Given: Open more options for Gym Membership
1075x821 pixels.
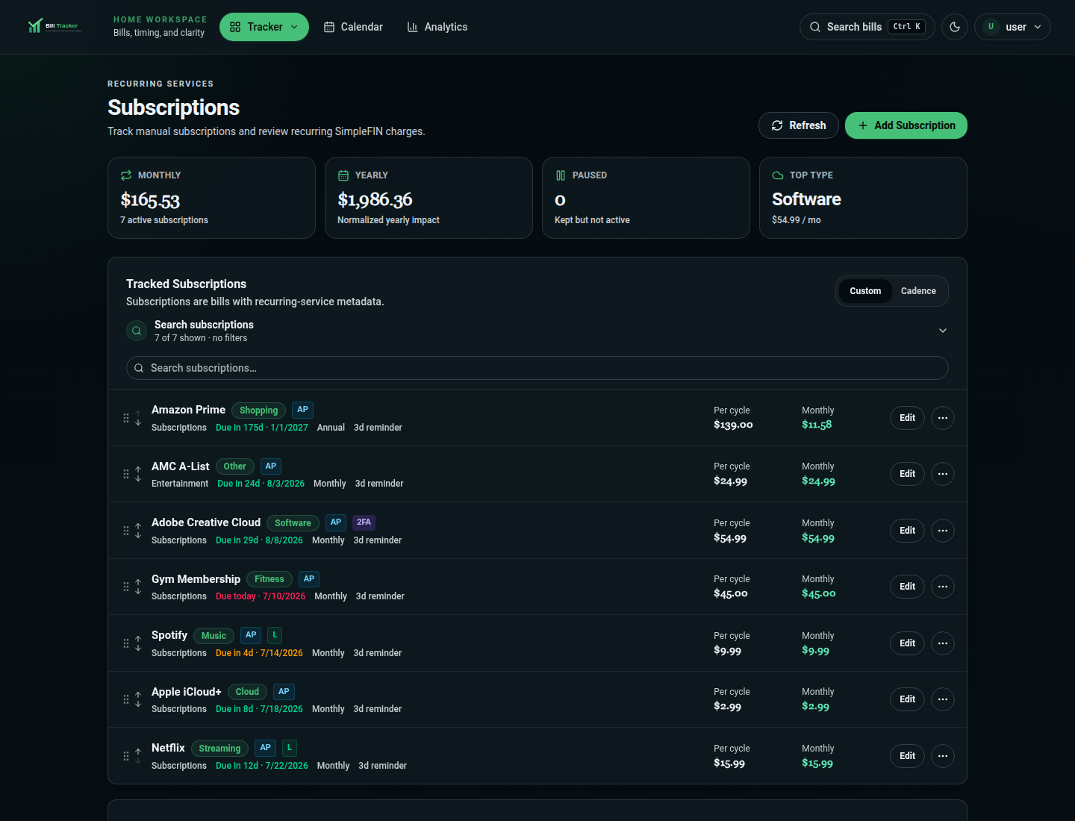Looking at the screenshot, I should [943, 587].
